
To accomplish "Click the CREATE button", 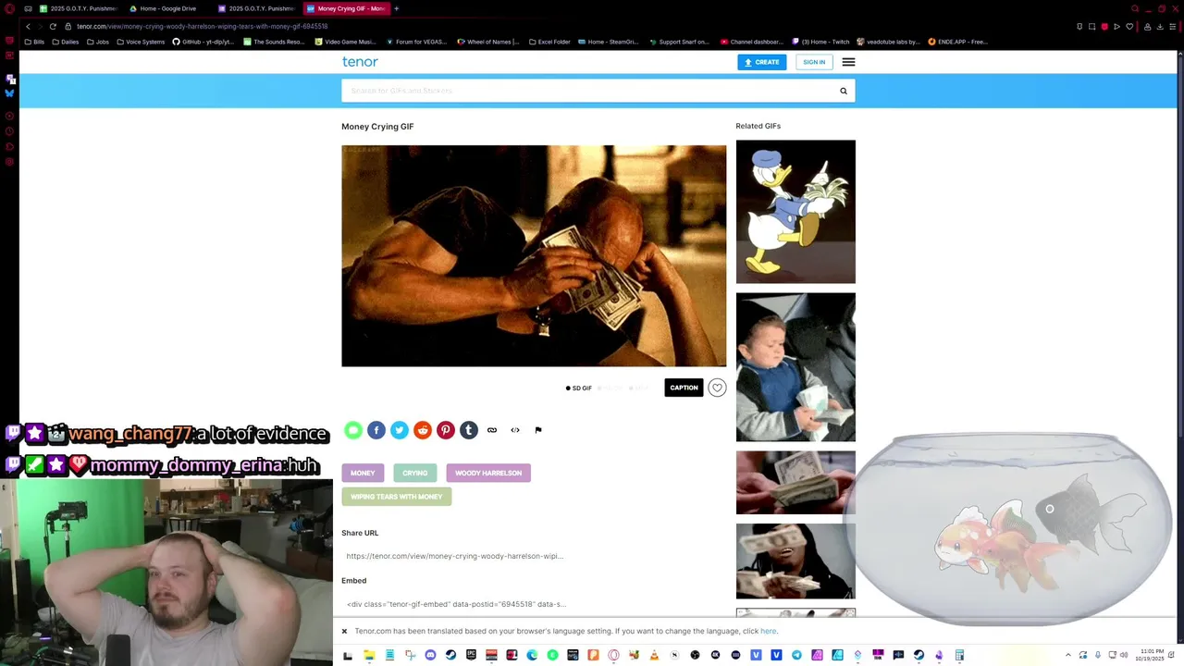I will click(762, 62).
